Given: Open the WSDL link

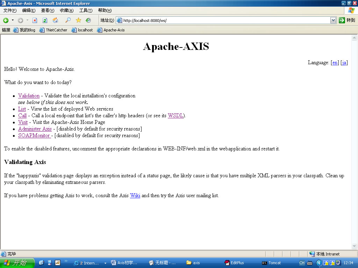Looking at the screenshot, I should (x=176, y=116).
